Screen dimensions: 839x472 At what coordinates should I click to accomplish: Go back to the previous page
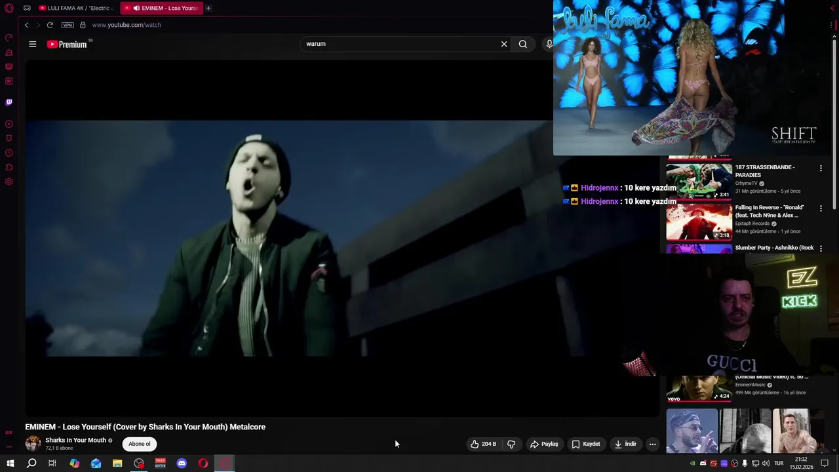(26, 25)
